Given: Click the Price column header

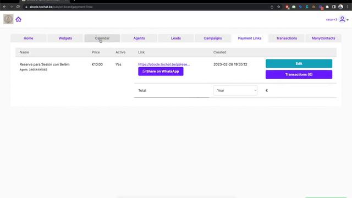Looking at the screenshot, I should point(96,52).
